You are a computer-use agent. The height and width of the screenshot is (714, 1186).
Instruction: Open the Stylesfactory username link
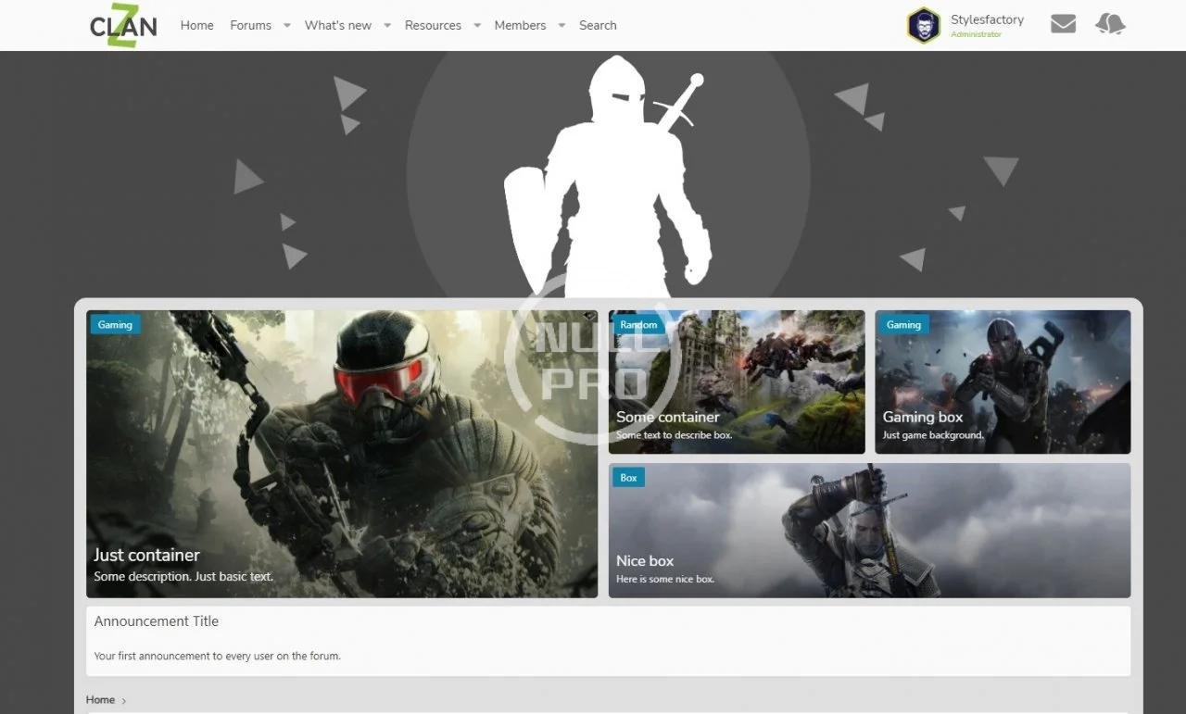987,19
